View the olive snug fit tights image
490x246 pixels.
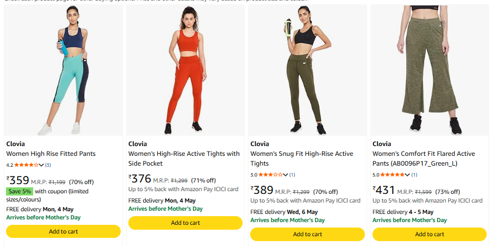coord(307,71)
